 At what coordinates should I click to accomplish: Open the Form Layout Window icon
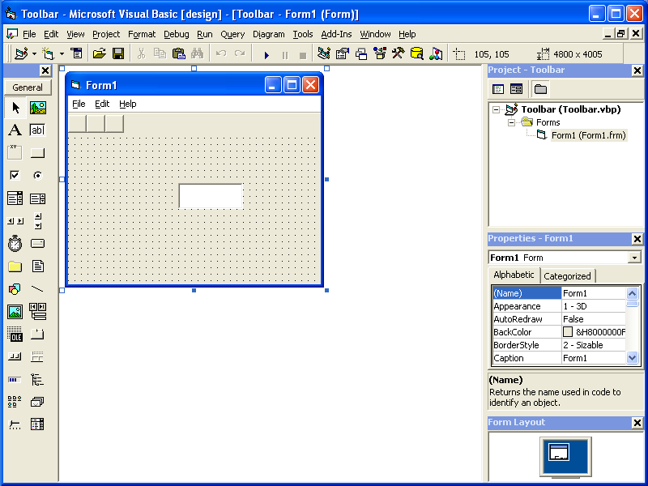(361, 53)
